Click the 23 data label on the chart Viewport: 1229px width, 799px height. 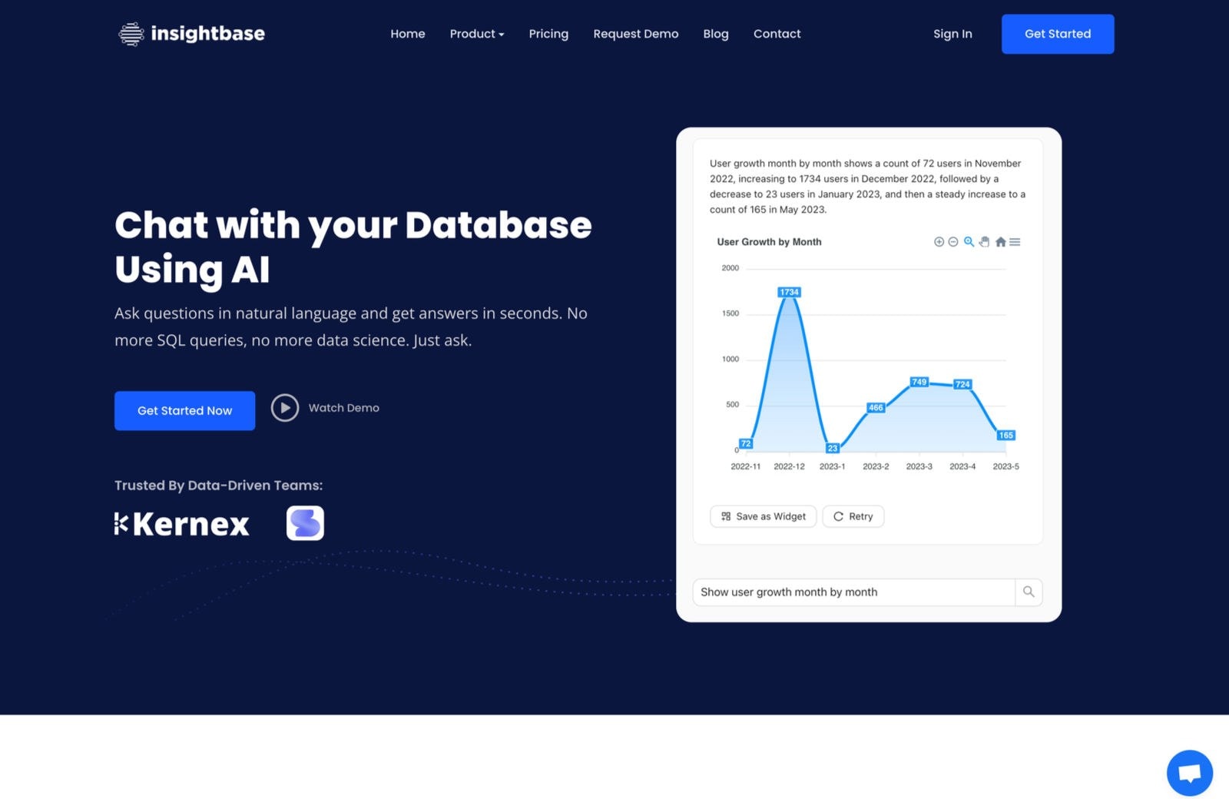tap(833, 449)
